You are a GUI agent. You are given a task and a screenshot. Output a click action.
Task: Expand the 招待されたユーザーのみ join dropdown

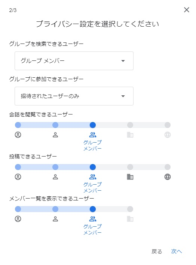(74, 96)
